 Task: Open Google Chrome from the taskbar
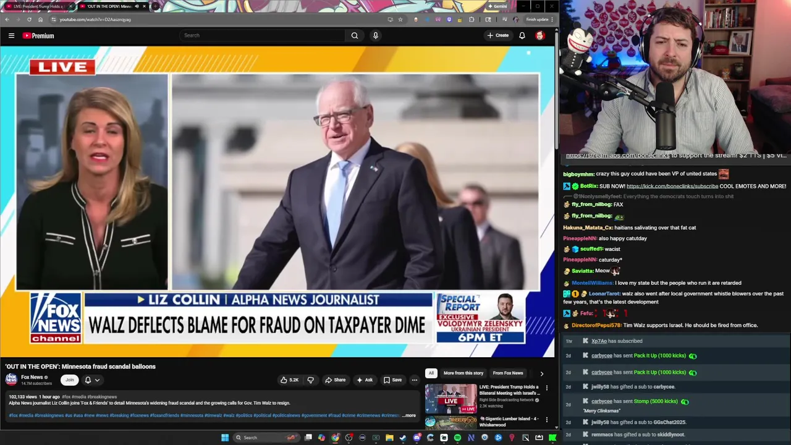tap(335, 438)
